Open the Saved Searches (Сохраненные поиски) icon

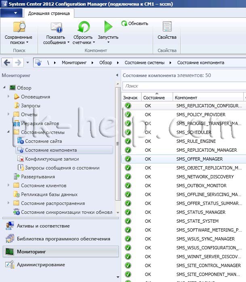(x=19, y=27)
